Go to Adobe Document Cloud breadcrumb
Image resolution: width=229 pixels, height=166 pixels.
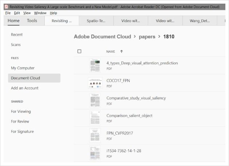(x=103, y=36)
